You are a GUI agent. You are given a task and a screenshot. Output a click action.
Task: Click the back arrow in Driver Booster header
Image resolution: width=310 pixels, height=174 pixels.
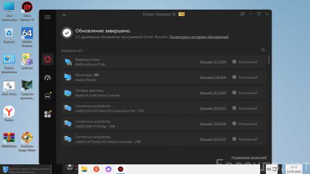[64, 14]
